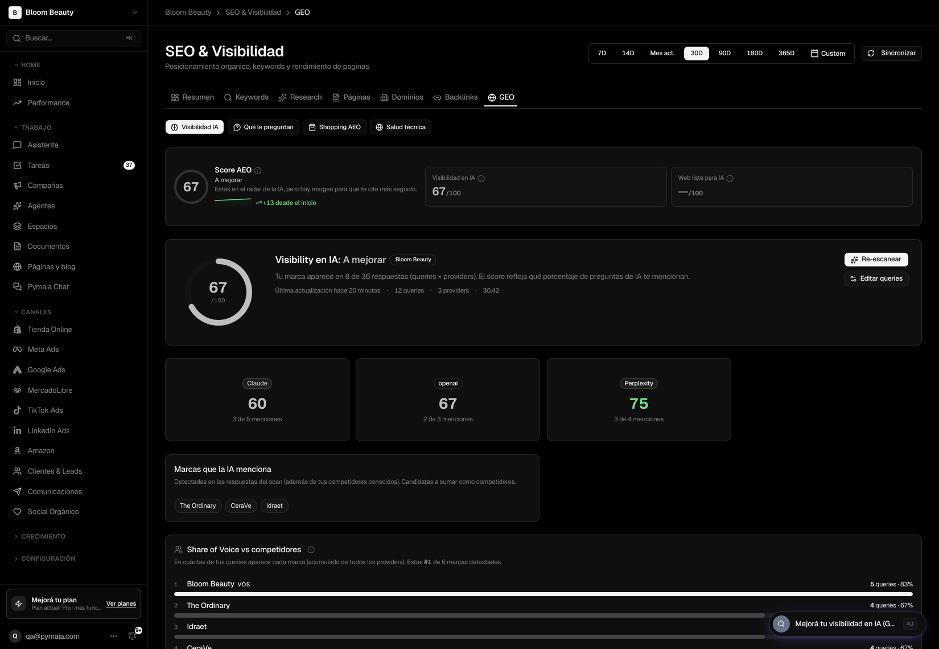Select the 7D date range
Screen dimensions: 939x649
click(x=602, y=54)
